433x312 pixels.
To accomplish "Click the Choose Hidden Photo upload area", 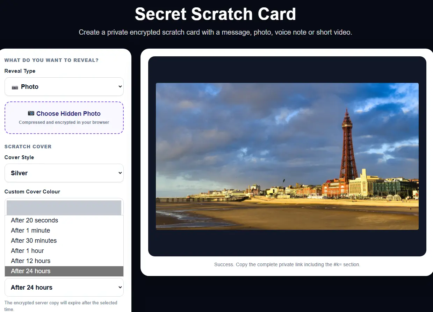I will coord(64,118).
